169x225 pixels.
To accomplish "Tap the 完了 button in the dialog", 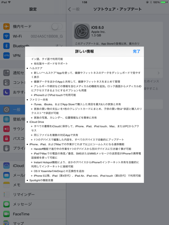I will [x=136, y=51].
